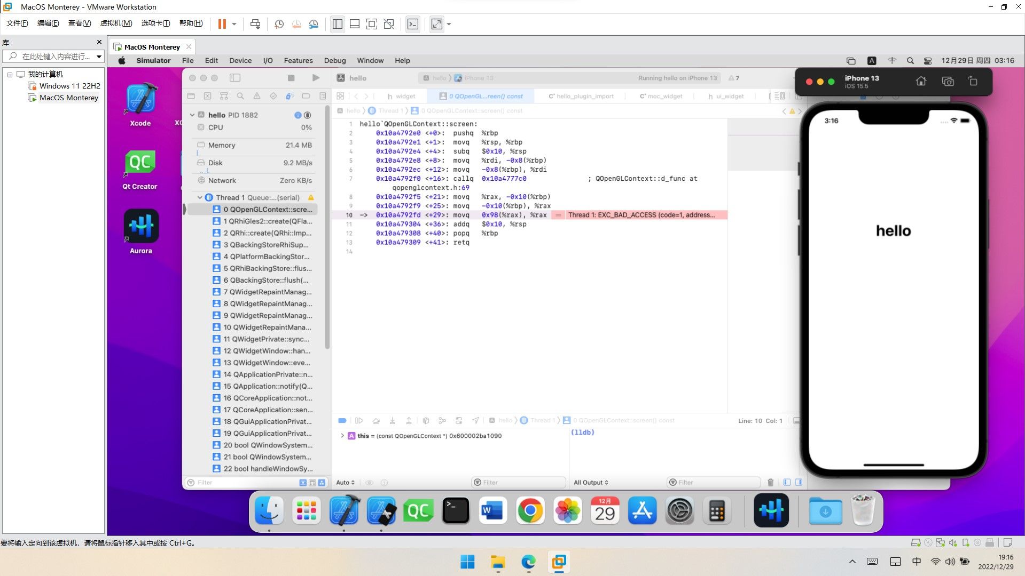Open the All Output dropdown
The width and height of the screenshot is (1025, 576).
coord(591,483)
